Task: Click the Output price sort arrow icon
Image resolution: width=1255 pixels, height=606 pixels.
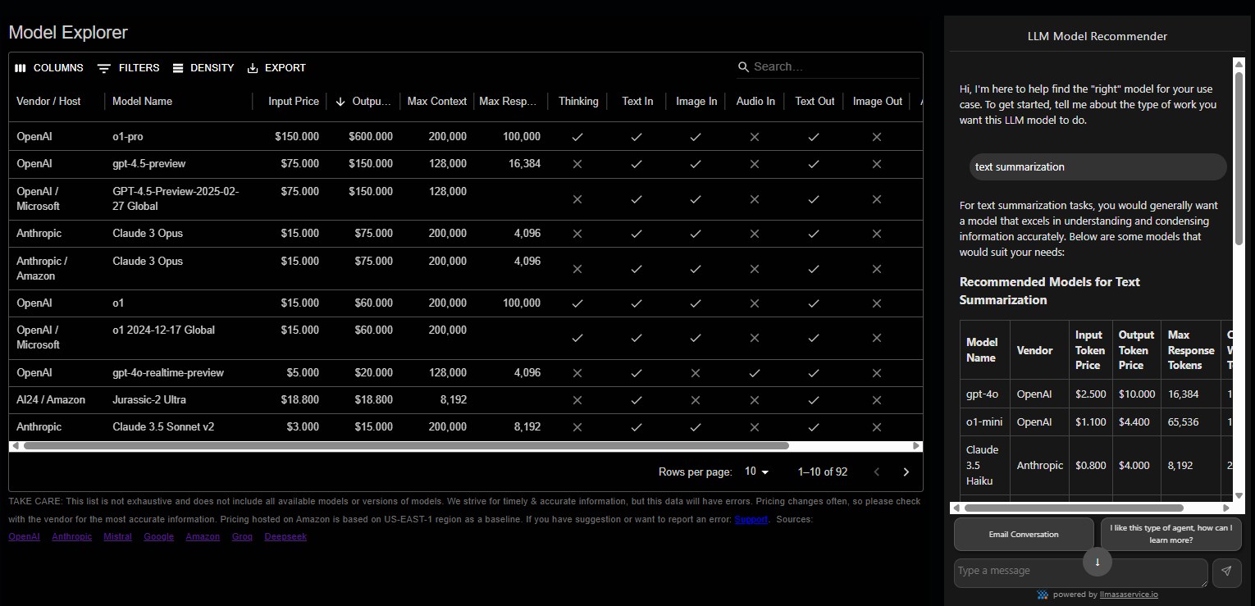Action: pos(340,102)
